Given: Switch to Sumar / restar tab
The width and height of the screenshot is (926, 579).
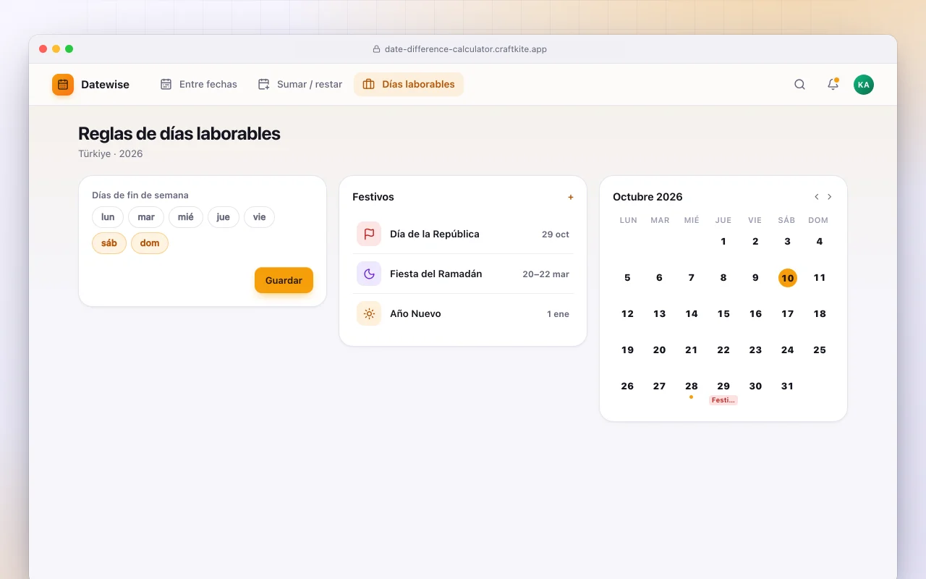Looking at the screenshot, I should 300,85.
